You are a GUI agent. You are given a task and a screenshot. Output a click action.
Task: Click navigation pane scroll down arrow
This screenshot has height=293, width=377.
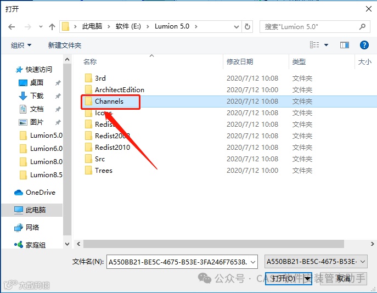point(67,244)
